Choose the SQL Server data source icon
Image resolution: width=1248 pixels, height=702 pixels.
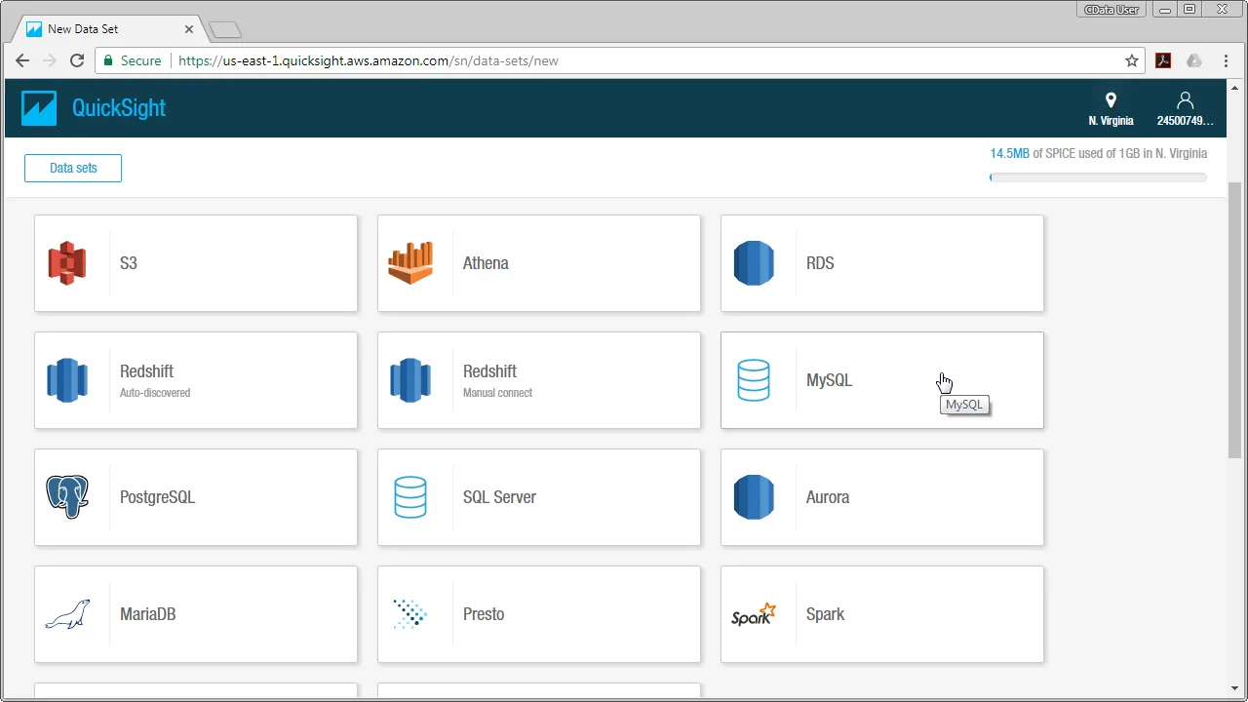click(x=409, y=496)
